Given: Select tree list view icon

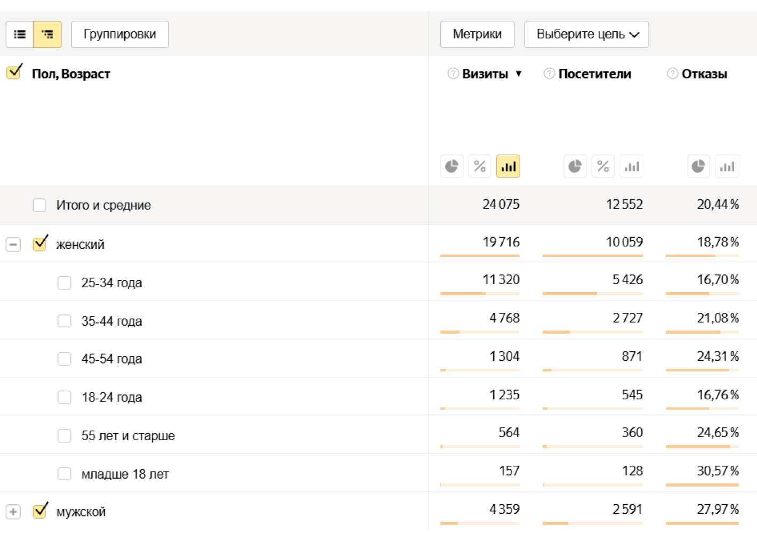Looking at the screenshot, I should [47, 35].
